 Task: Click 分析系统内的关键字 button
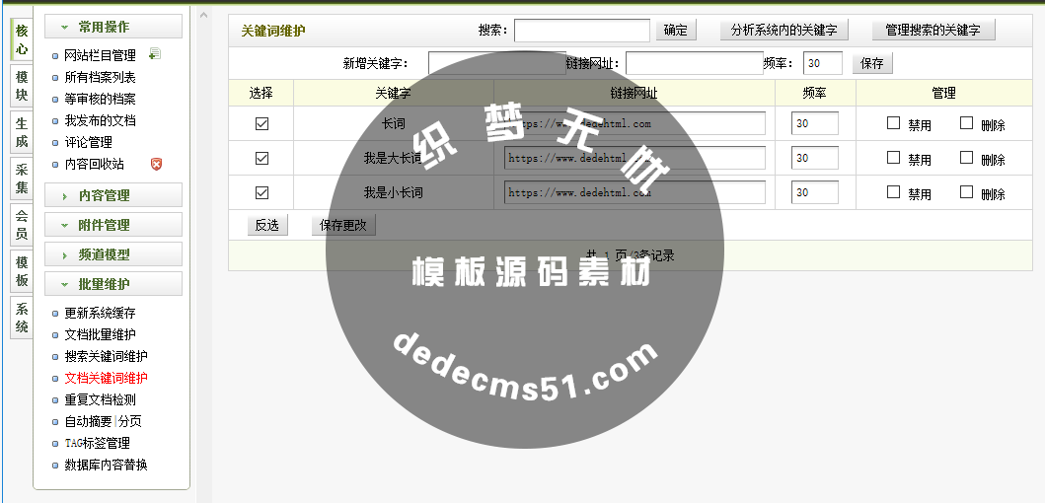coord(784,30)
